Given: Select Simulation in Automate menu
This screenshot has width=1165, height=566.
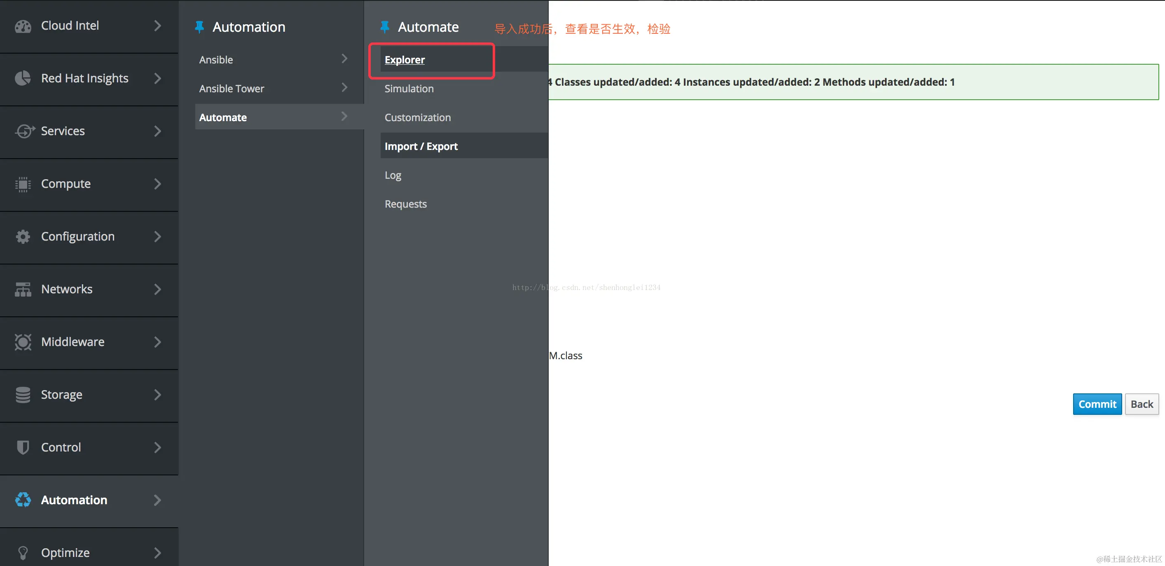Looking at the screenshot, I should pyautogui.click(x=409, y=89).
